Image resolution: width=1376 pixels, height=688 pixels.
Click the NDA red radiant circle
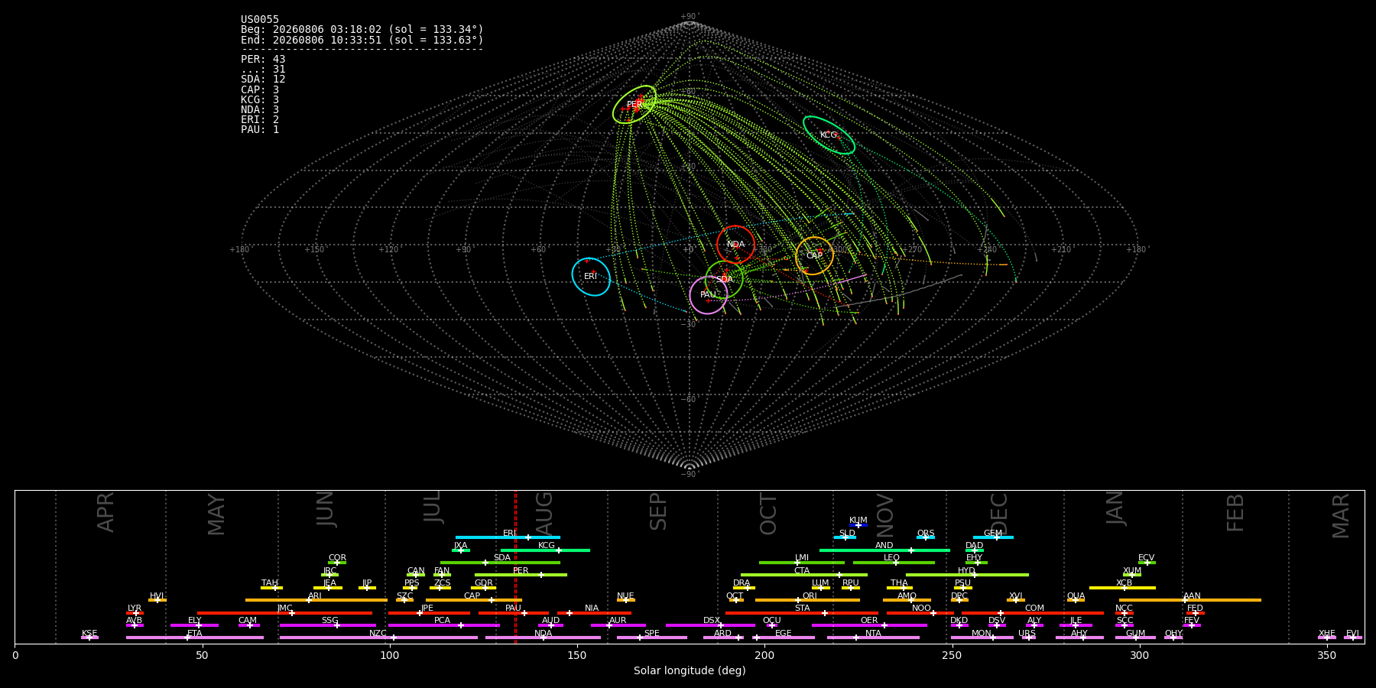pos(735,245)
